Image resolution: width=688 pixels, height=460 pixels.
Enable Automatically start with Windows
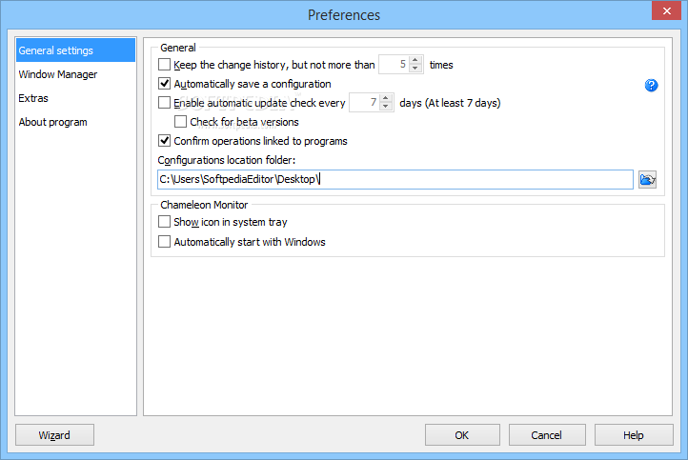pos(164,242)
